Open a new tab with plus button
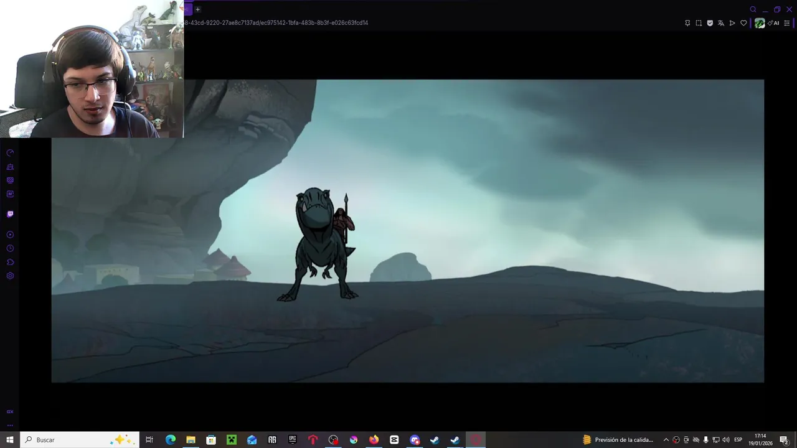This screenshot has width=797, height=448. [x=197, y=9]
